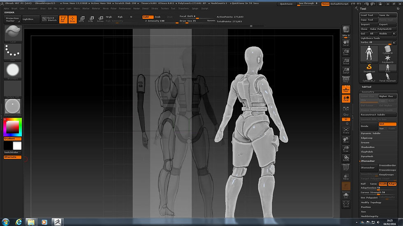Select the Draw mode icon
Viewport: 403px width, 226px height.
pos(72,19)
